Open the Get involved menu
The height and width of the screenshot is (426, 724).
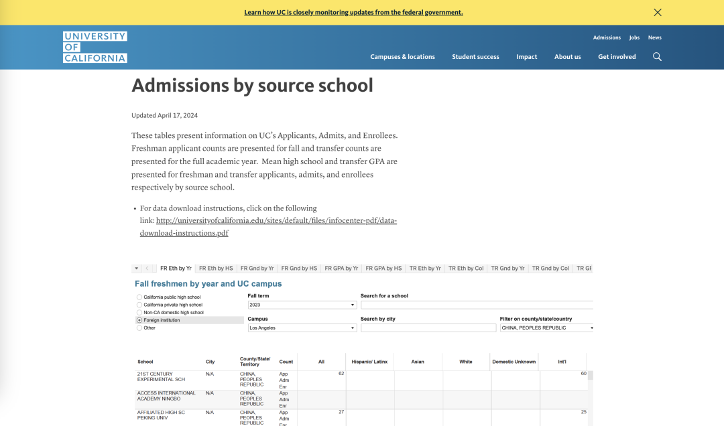click(617, 57)
